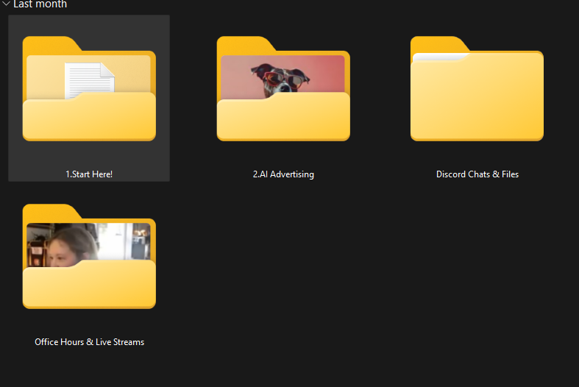Click the front flap of Start Here folder
Viewport: 579px width, 387px height.
point(89,118)
